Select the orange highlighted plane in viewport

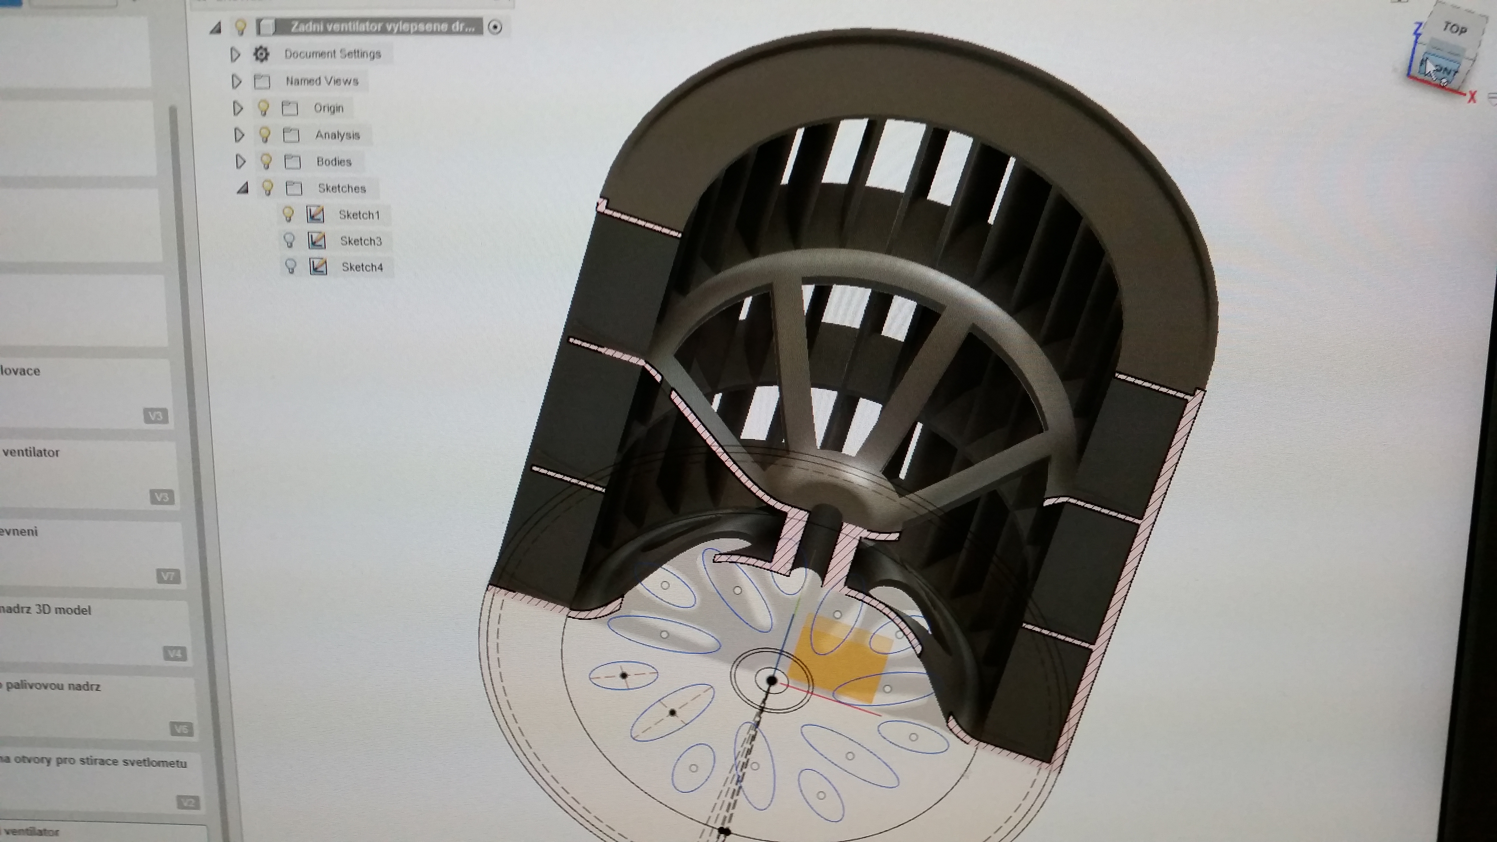coord(841,658)
